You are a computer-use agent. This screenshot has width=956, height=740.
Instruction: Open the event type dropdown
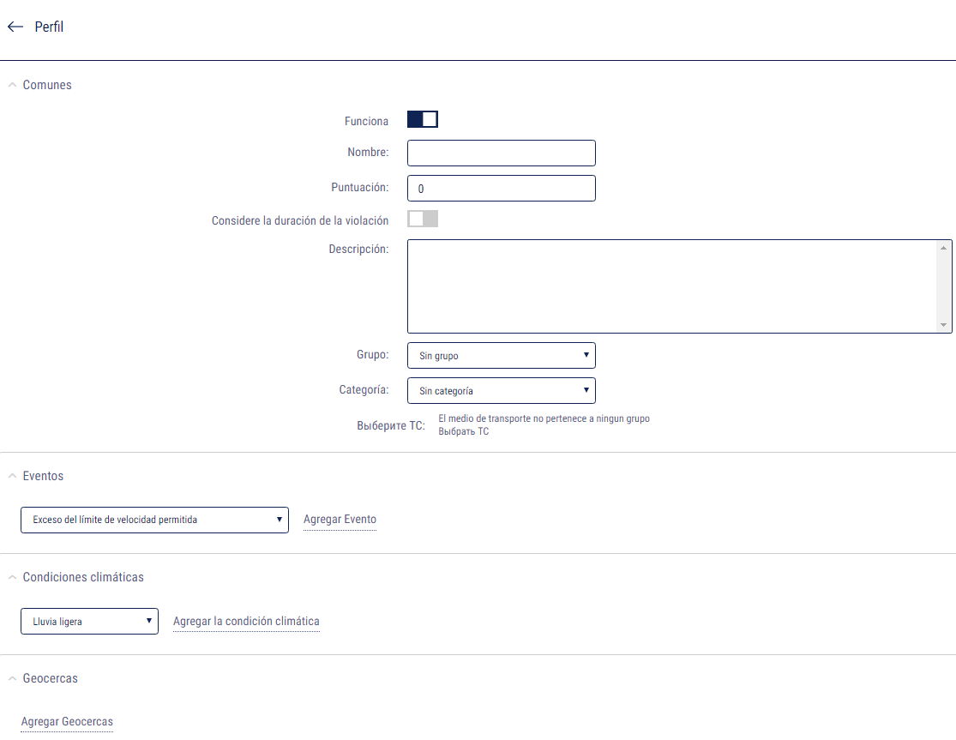pos(154,520)
